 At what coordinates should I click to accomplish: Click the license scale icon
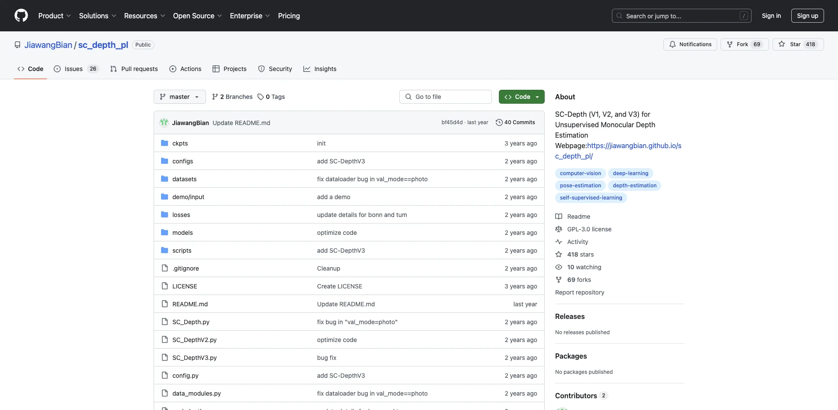pyautogui.click(x=559, y=229)
